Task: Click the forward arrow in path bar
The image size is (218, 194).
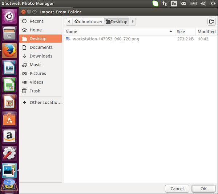Action: 133,22
